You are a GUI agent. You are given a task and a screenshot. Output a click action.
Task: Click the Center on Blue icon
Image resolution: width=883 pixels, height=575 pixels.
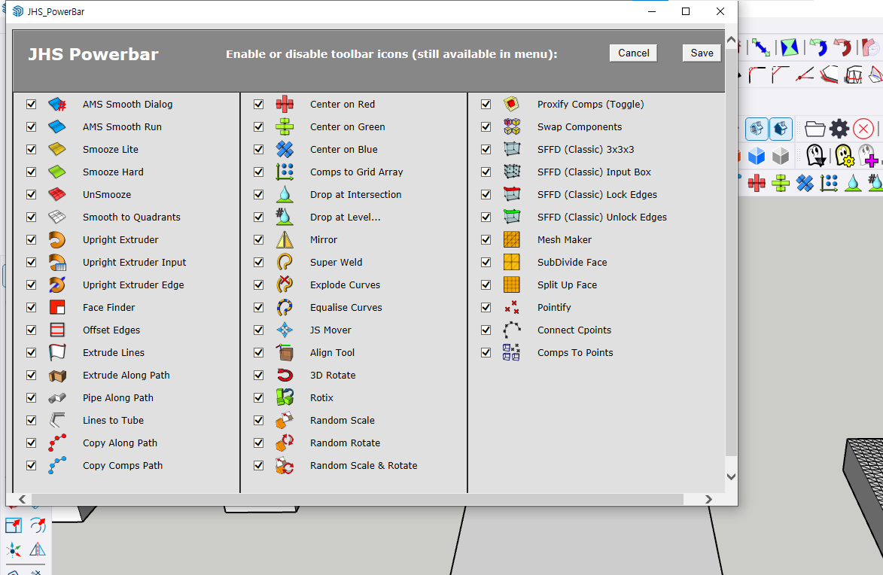(x=285, y=149)
